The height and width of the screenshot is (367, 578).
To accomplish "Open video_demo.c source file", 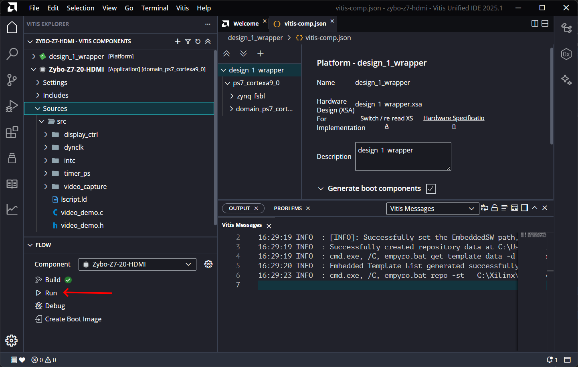I will [82, 213].
